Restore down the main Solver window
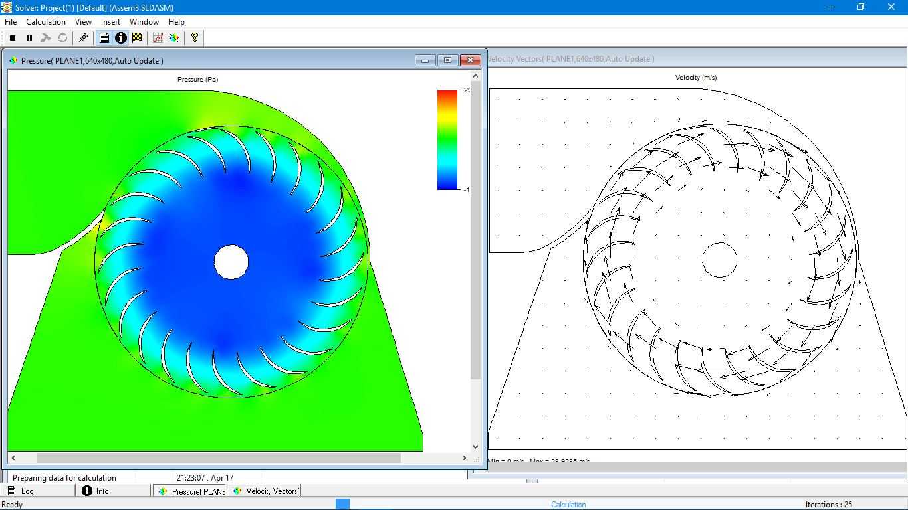 (x=861, y=7)
